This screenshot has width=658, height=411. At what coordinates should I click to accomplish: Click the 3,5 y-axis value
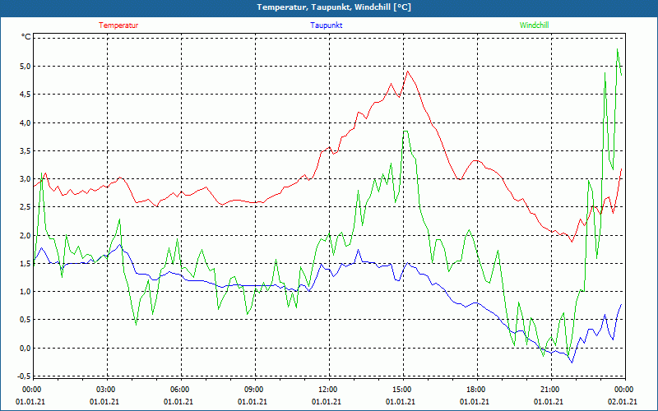point(25,150)
